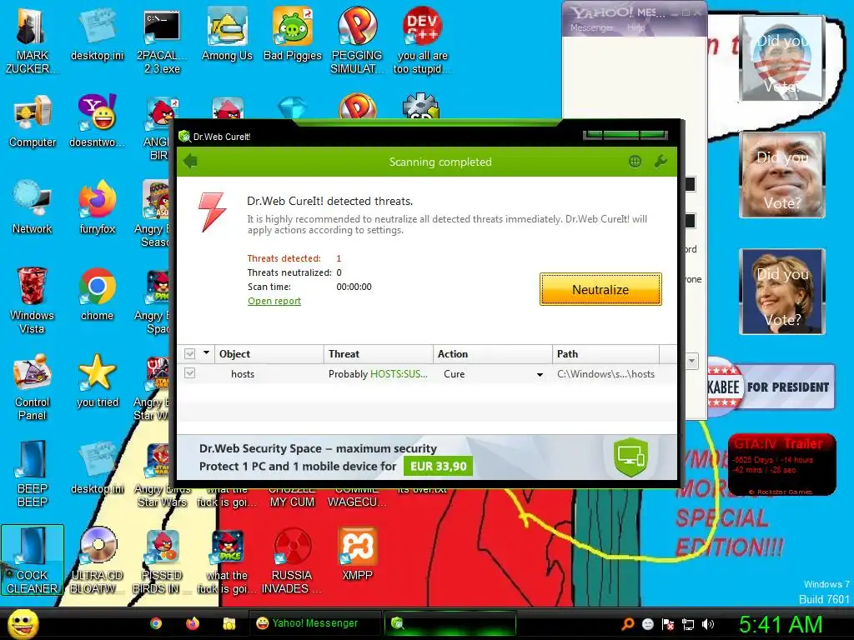854x640 pixels.
Task: Sort by the Object column header
Action: click(269, 353)
